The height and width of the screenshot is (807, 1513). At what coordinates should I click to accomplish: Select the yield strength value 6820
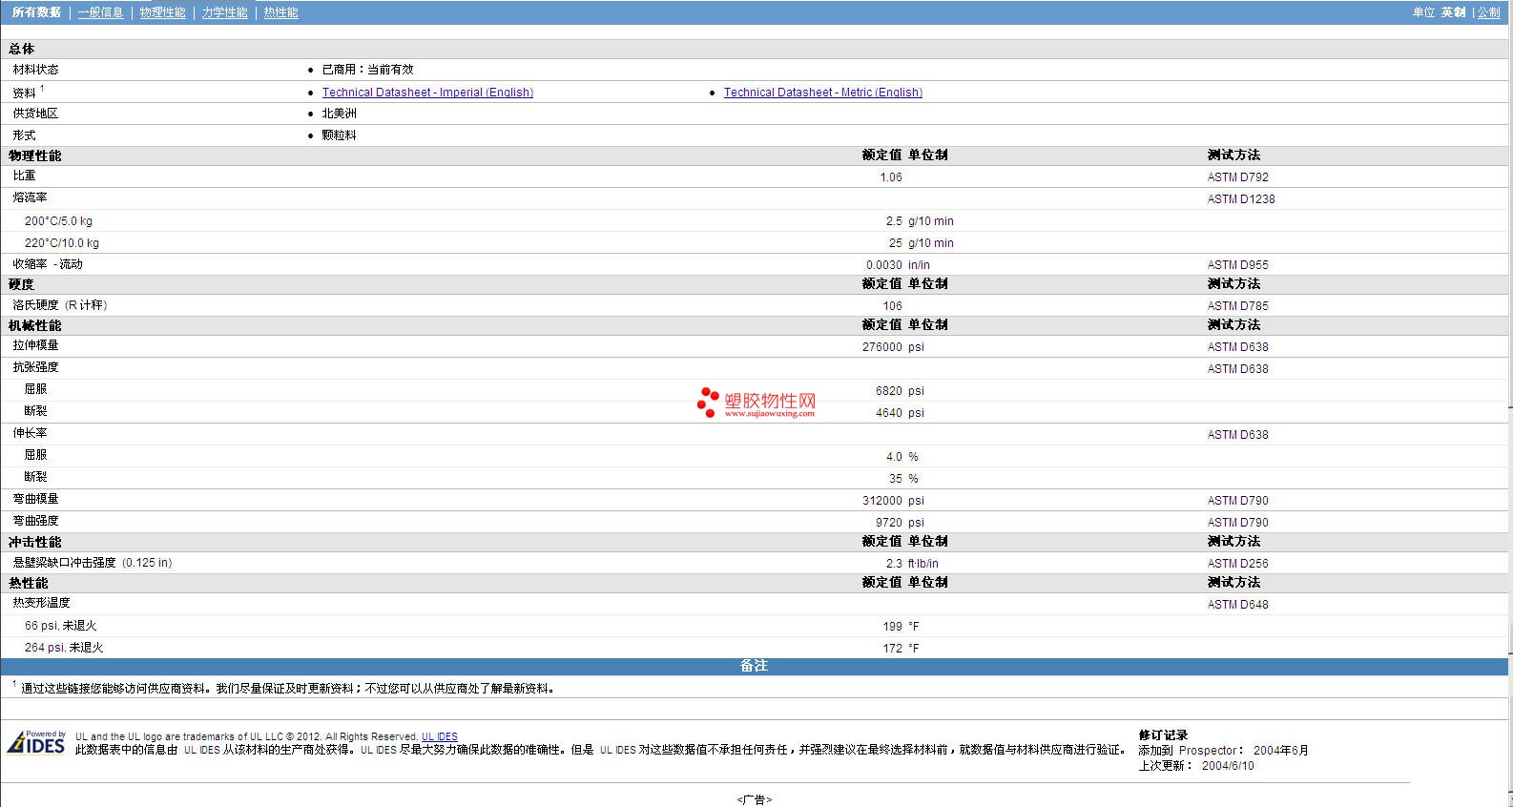pos(889,391)
